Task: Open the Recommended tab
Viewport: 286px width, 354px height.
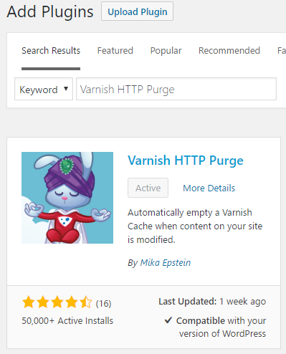Action: point(229,51)
